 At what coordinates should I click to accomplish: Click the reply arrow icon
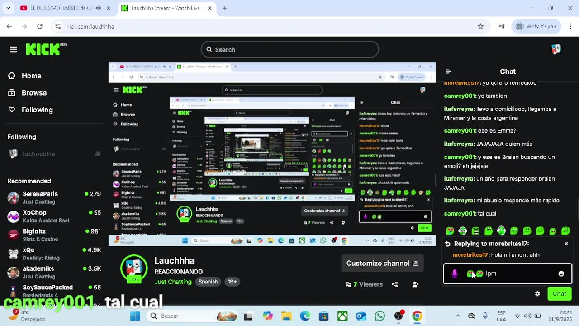447,244
